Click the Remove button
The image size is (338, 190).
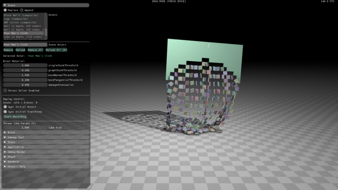pos(8,50)
